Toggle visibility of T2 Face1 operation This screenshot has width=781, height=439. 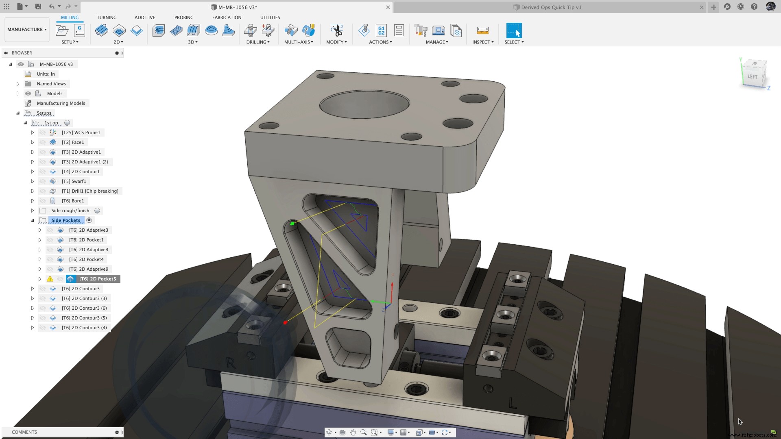tap(44, 142)
